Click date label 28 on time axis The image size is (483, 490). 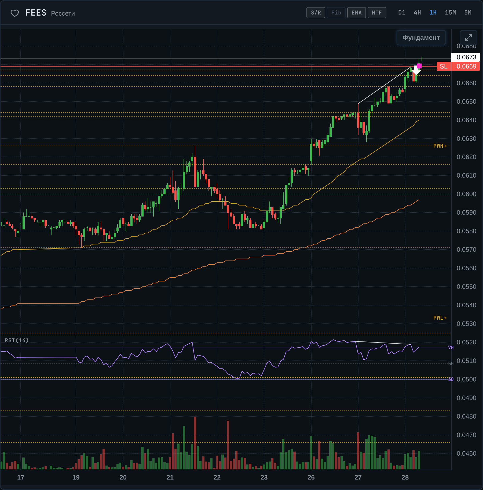click(x=405, y=477)
